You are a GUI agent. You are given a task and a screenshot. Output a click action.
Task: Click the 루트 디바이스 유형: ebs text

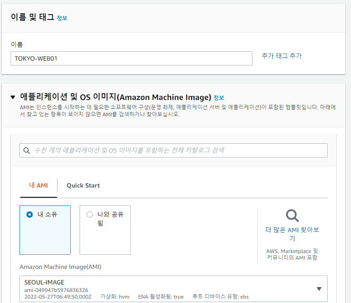(221, 297)
